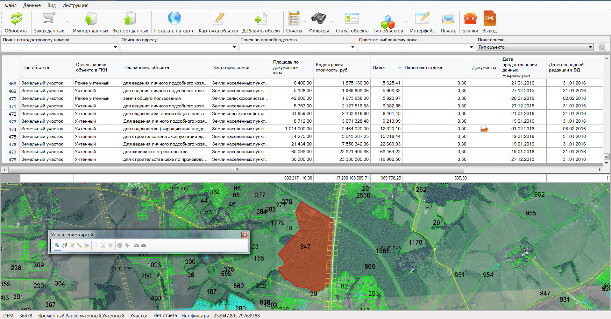611x319 pixels.
Task: Open the document icon in row 474
Action: click(x=484, y=129)
